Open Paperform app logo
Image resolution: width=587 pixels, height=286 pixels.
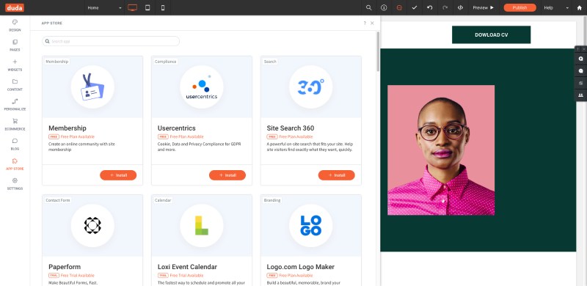(x=92, y=225)
